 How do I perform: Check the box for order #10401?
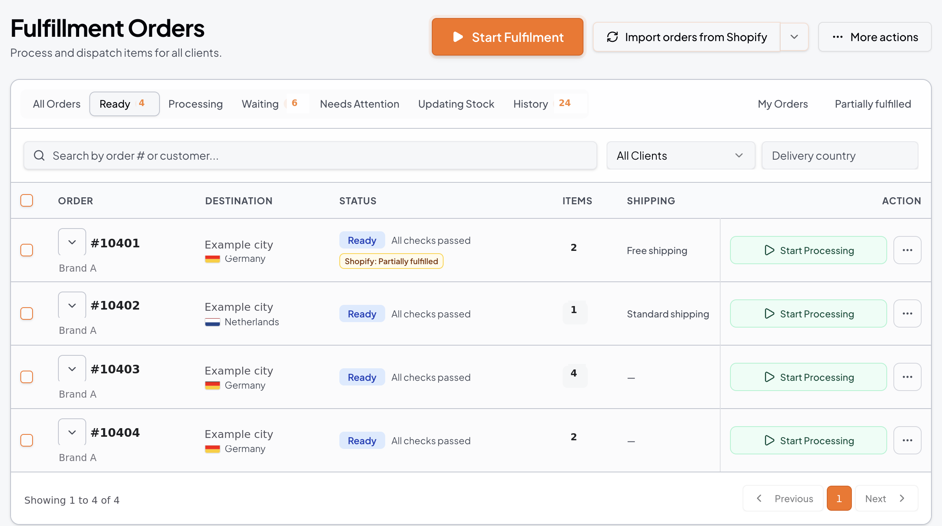(x=27, y=250)
